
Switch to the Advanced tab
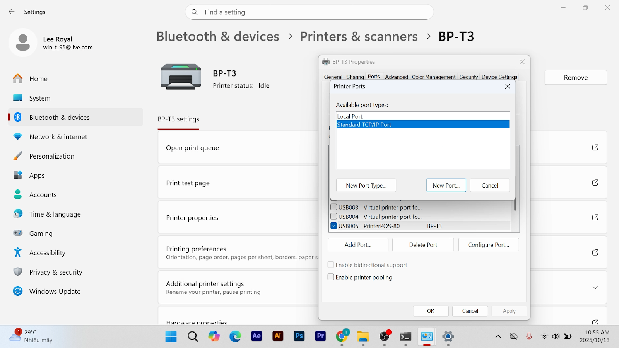tap(396, 77)
